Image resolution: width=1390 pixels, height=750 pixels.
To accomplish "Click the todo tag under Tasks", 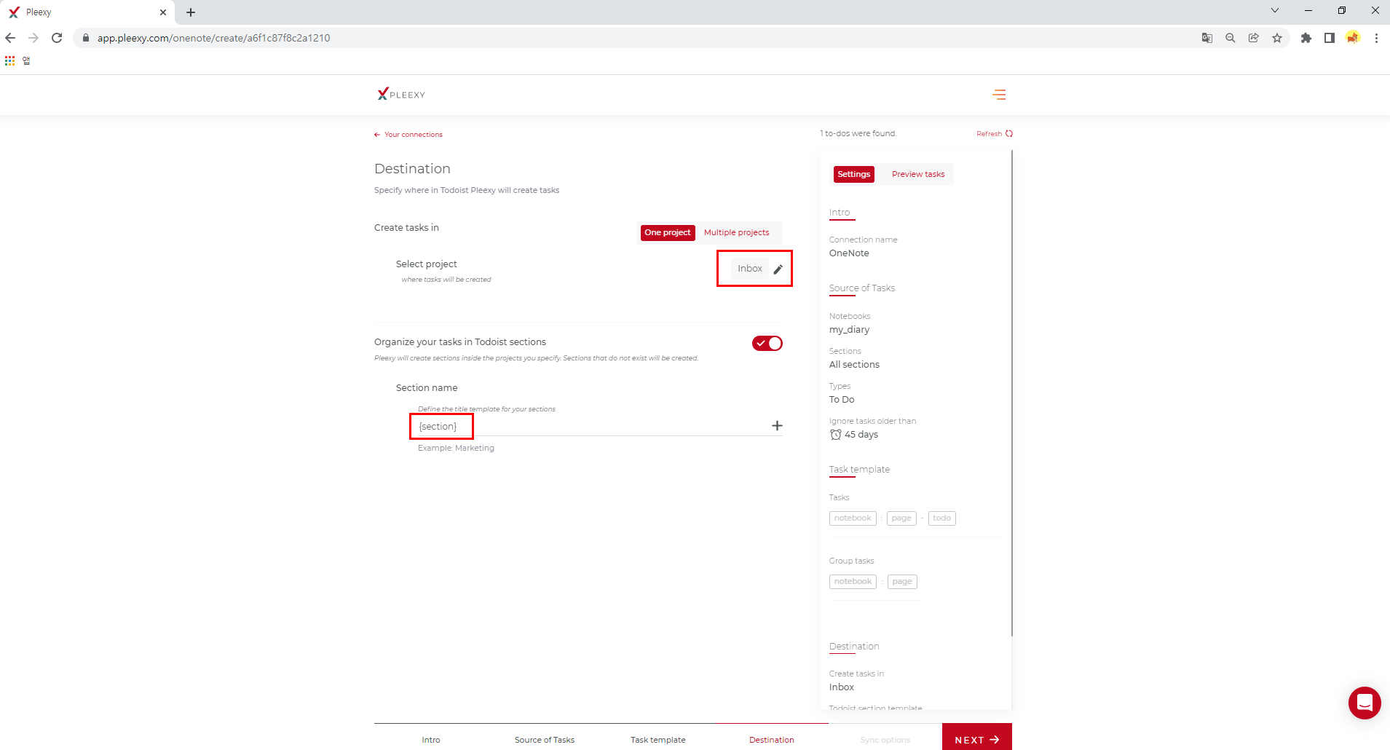I will click(942, 518).
